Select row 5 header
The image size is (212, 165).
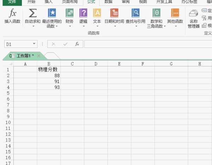8,93
